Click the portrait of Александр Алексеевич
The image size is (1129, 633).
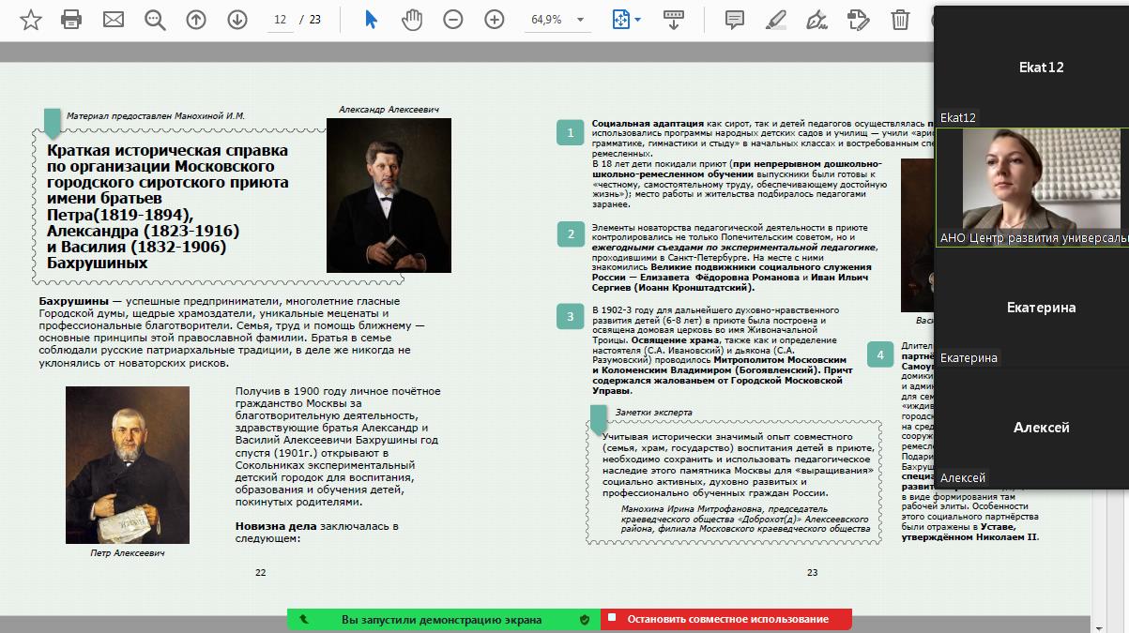coord(389,195)
